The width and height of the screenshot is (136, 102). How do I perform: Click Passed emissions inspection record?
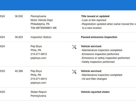[99, 37]
